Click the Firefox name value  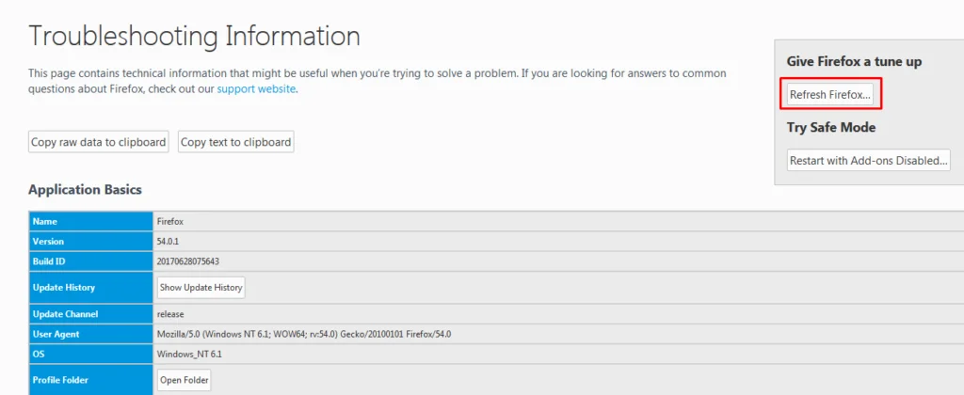[170, 222]
